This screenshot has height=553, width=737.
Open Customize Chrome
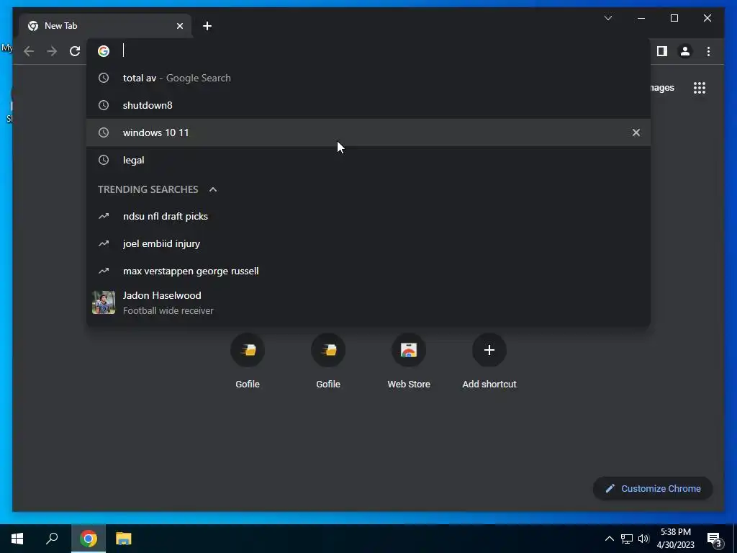(x=653, y=489)
